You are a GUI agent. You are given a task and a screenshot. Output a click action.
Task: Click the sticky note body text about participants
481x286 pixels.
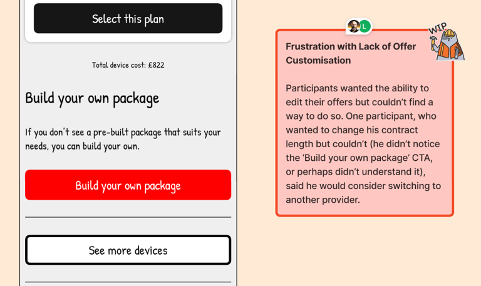(x=363, y=144)
